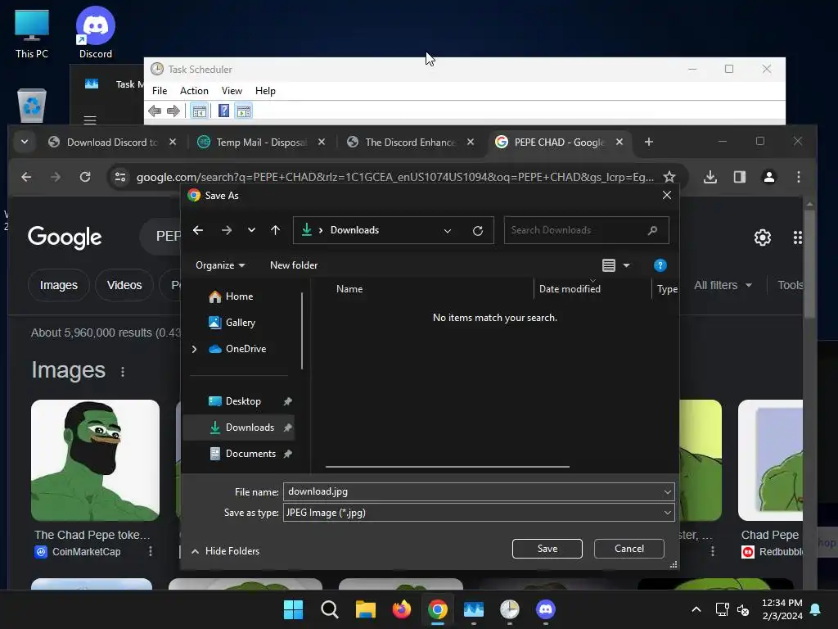Image resolution: width=838 pixels, height=629 pixels.
Task: Open Chrome three-dot menu
Action: coord(799,177)
